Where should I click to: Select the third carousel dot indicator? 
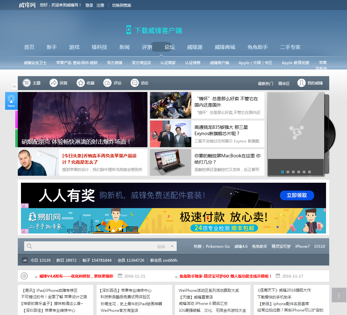point(293,172)
